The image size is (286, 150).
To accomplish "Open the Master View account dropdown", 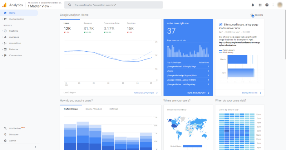I will coord(40,6).
